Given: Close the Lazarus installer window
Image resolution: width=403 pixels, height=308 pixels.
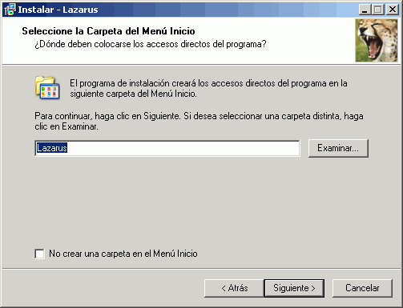Looking at the screenshot, I should click(x=393, y=10).
